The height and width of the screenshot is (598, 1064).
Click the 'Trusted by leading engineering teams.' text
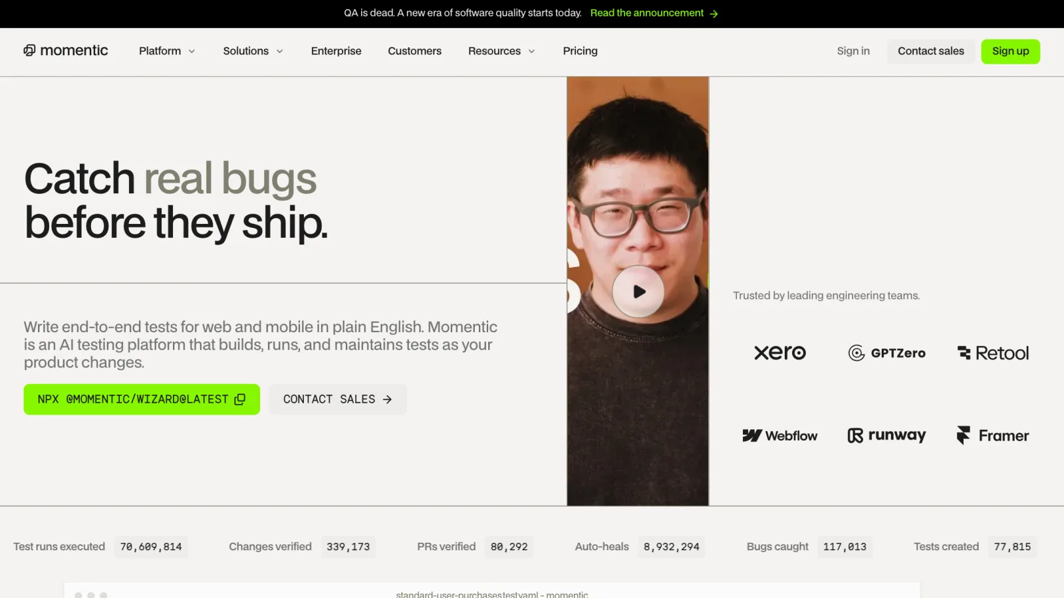click(827, 296)
